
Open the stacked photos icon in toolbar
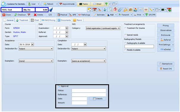pyautogui.click(x=135, y=10)
